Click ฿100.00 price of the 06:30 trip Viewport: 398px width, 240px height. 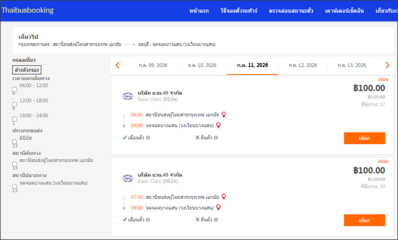pos(369,88)
